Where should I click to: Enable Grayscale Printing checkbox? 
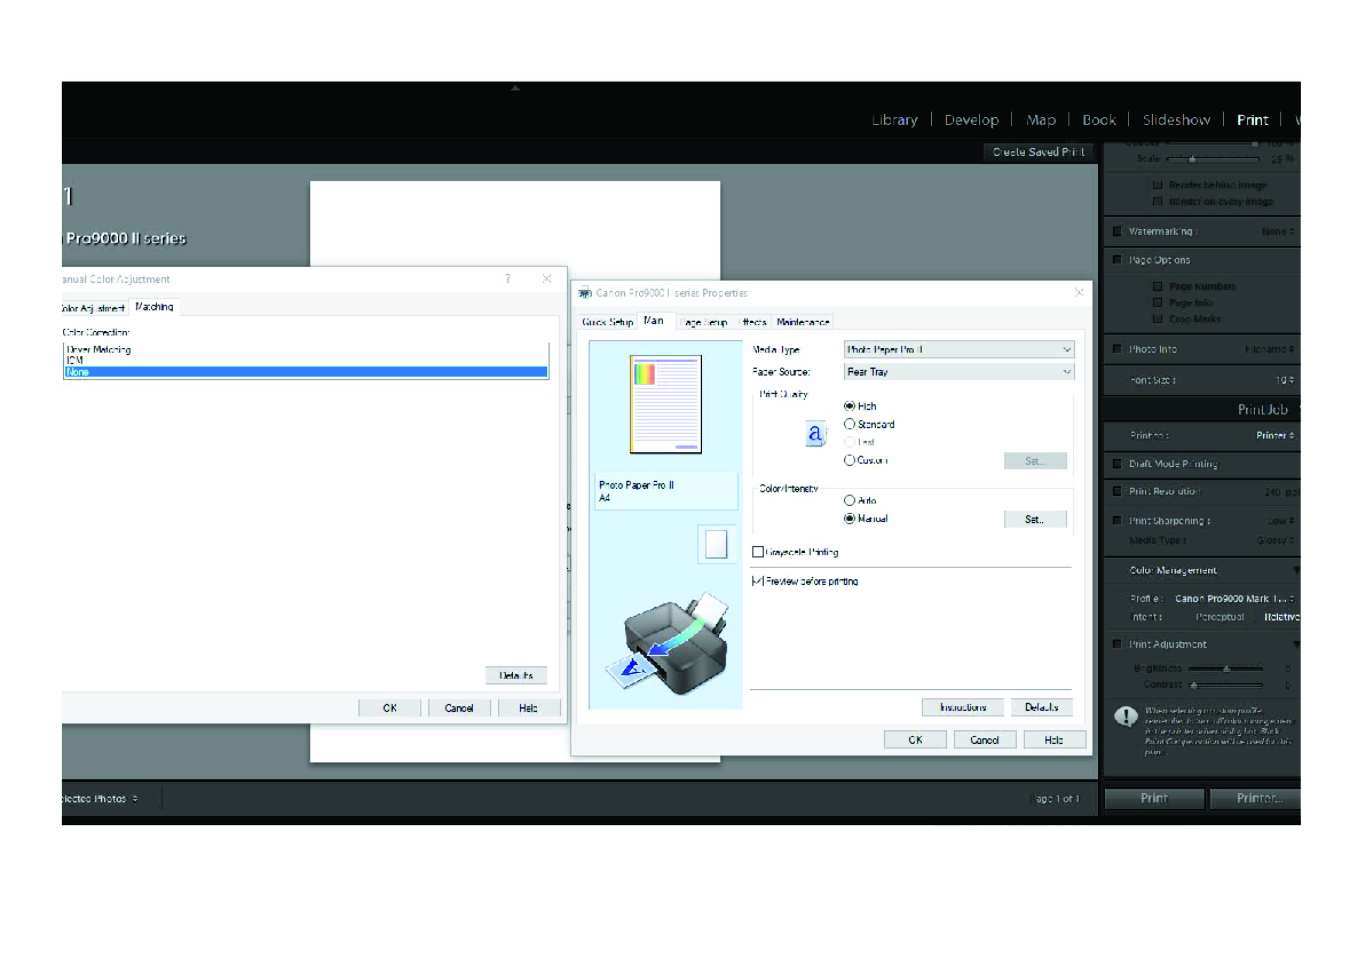click(x=758, y=552)
